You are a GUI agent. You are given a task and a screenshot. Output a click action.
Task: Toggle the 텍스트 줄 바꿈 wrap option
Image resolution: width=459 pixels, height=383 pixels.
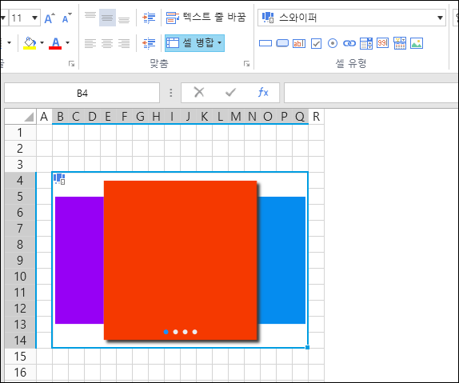pyautogui.click(x=206, y=18)
